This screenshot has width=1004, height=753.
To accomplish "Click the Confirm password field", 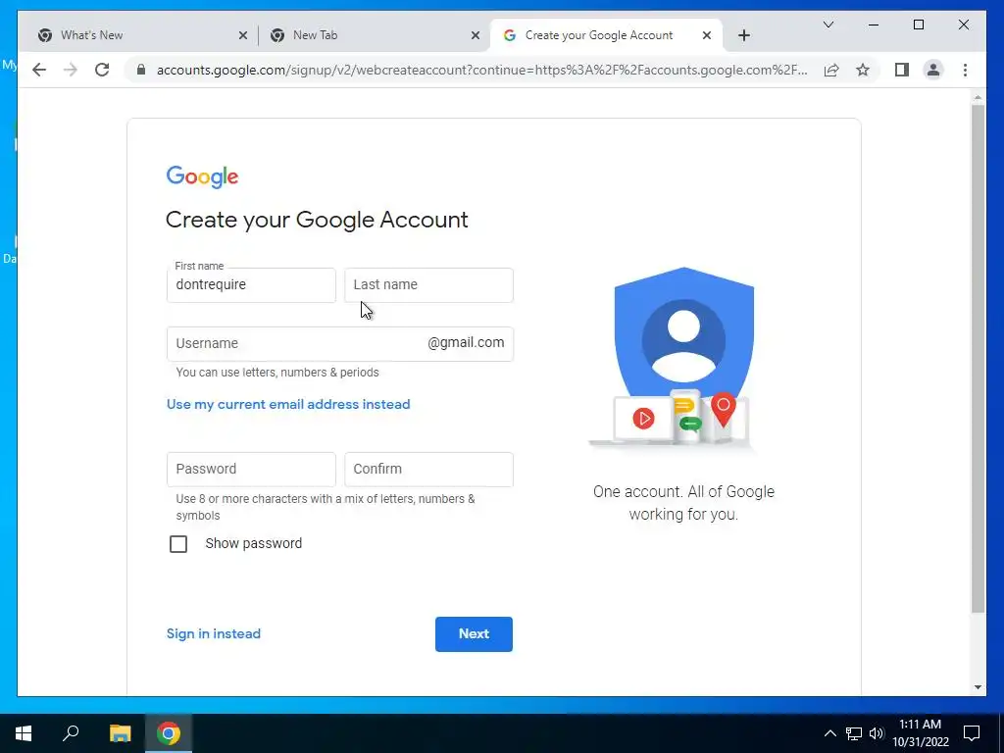I will (x=428, y=470).
